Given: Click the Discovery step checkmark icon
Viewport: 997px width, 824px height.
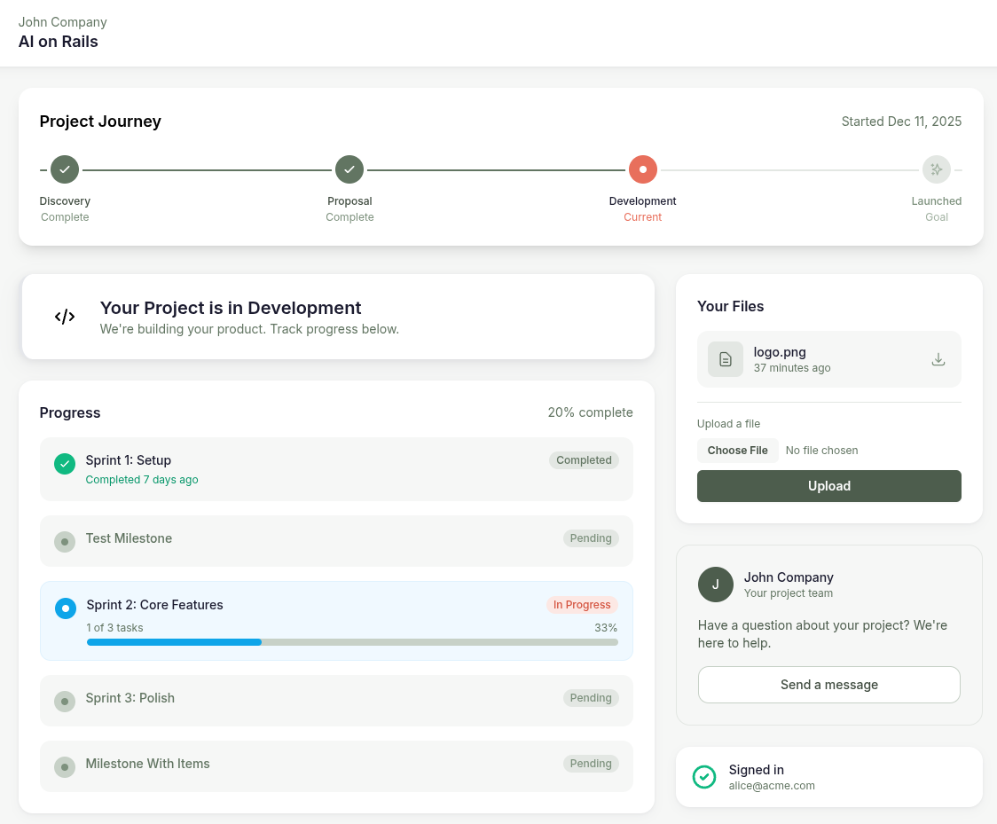Looking at the screenshot, I should click(65, 169).
